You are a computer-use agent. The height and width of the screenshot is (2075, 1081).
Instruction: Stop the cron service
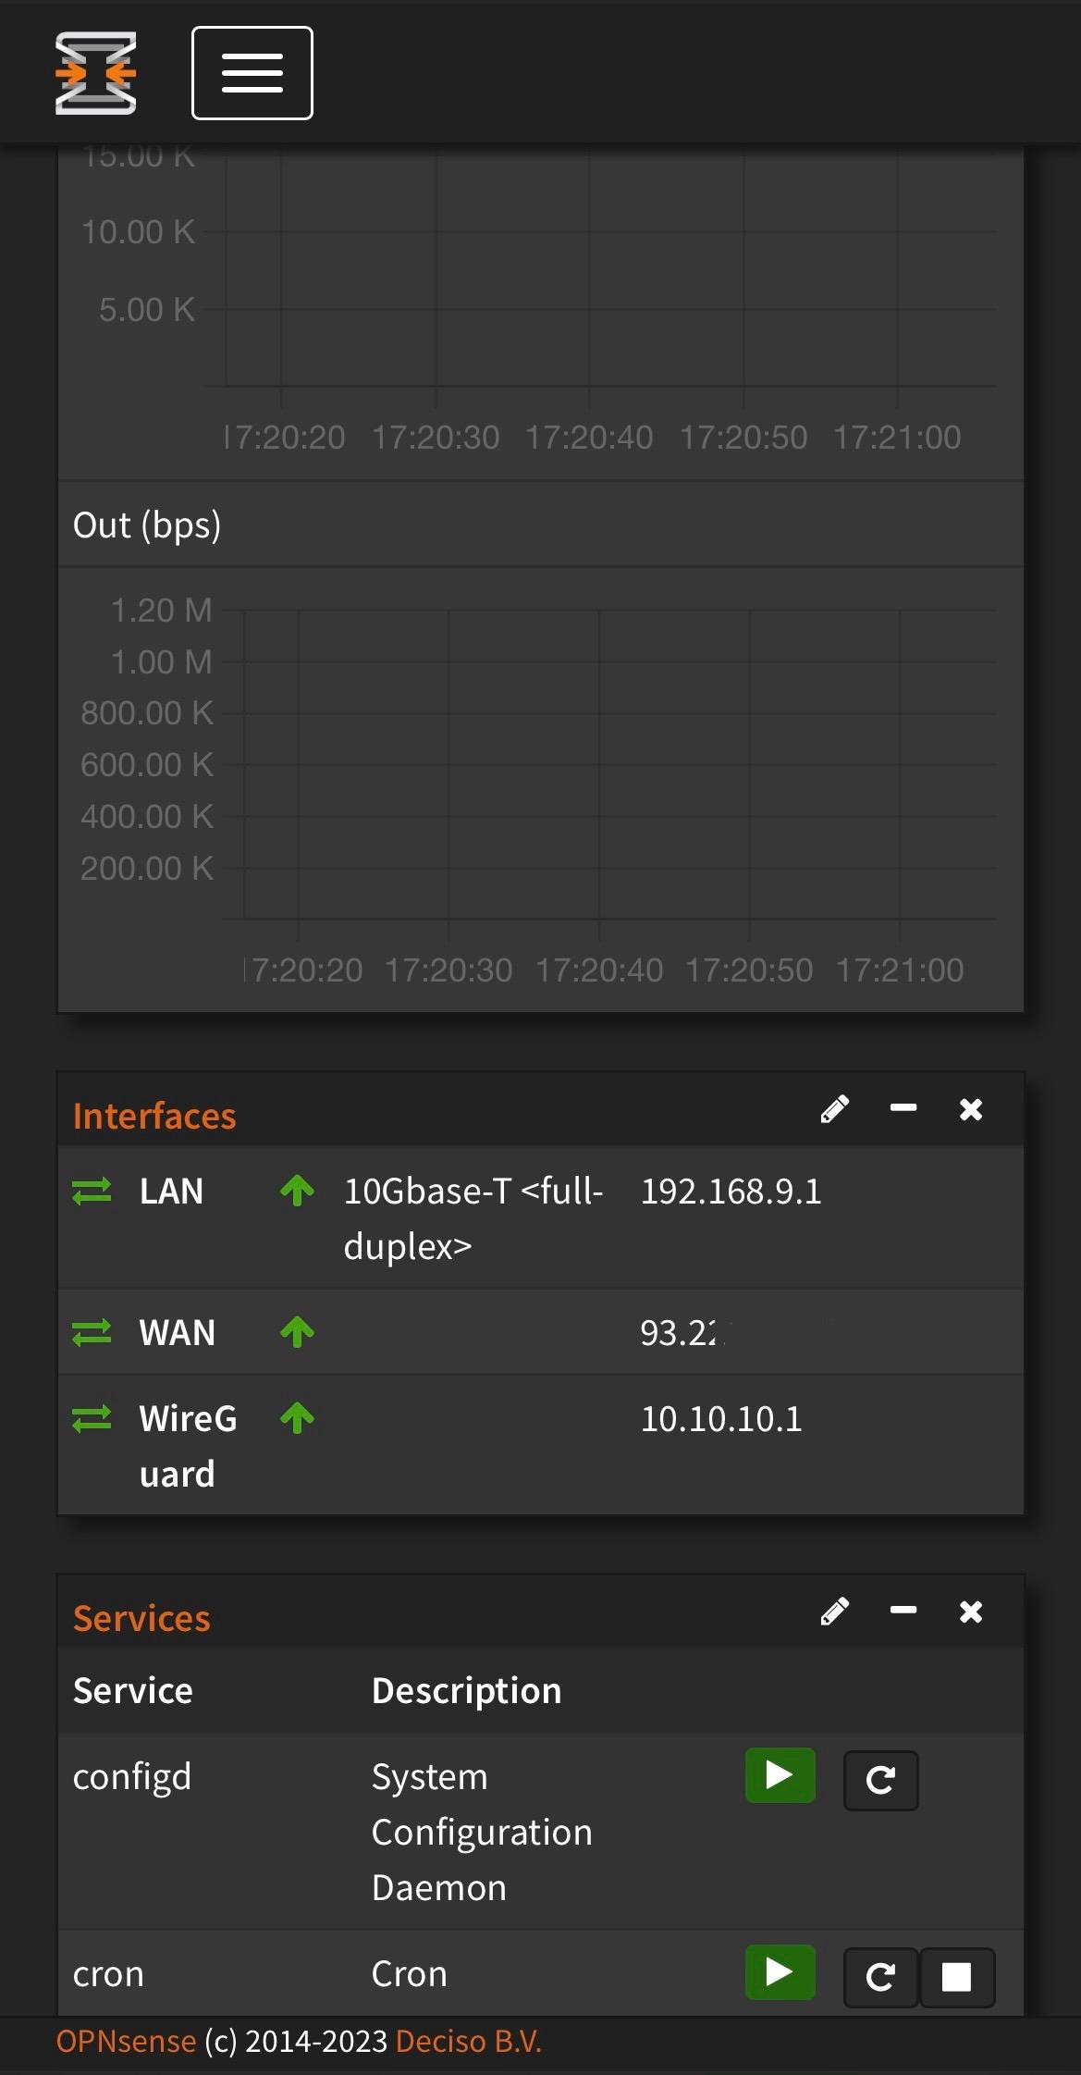pyautogui.click(x=956, y=1977)
